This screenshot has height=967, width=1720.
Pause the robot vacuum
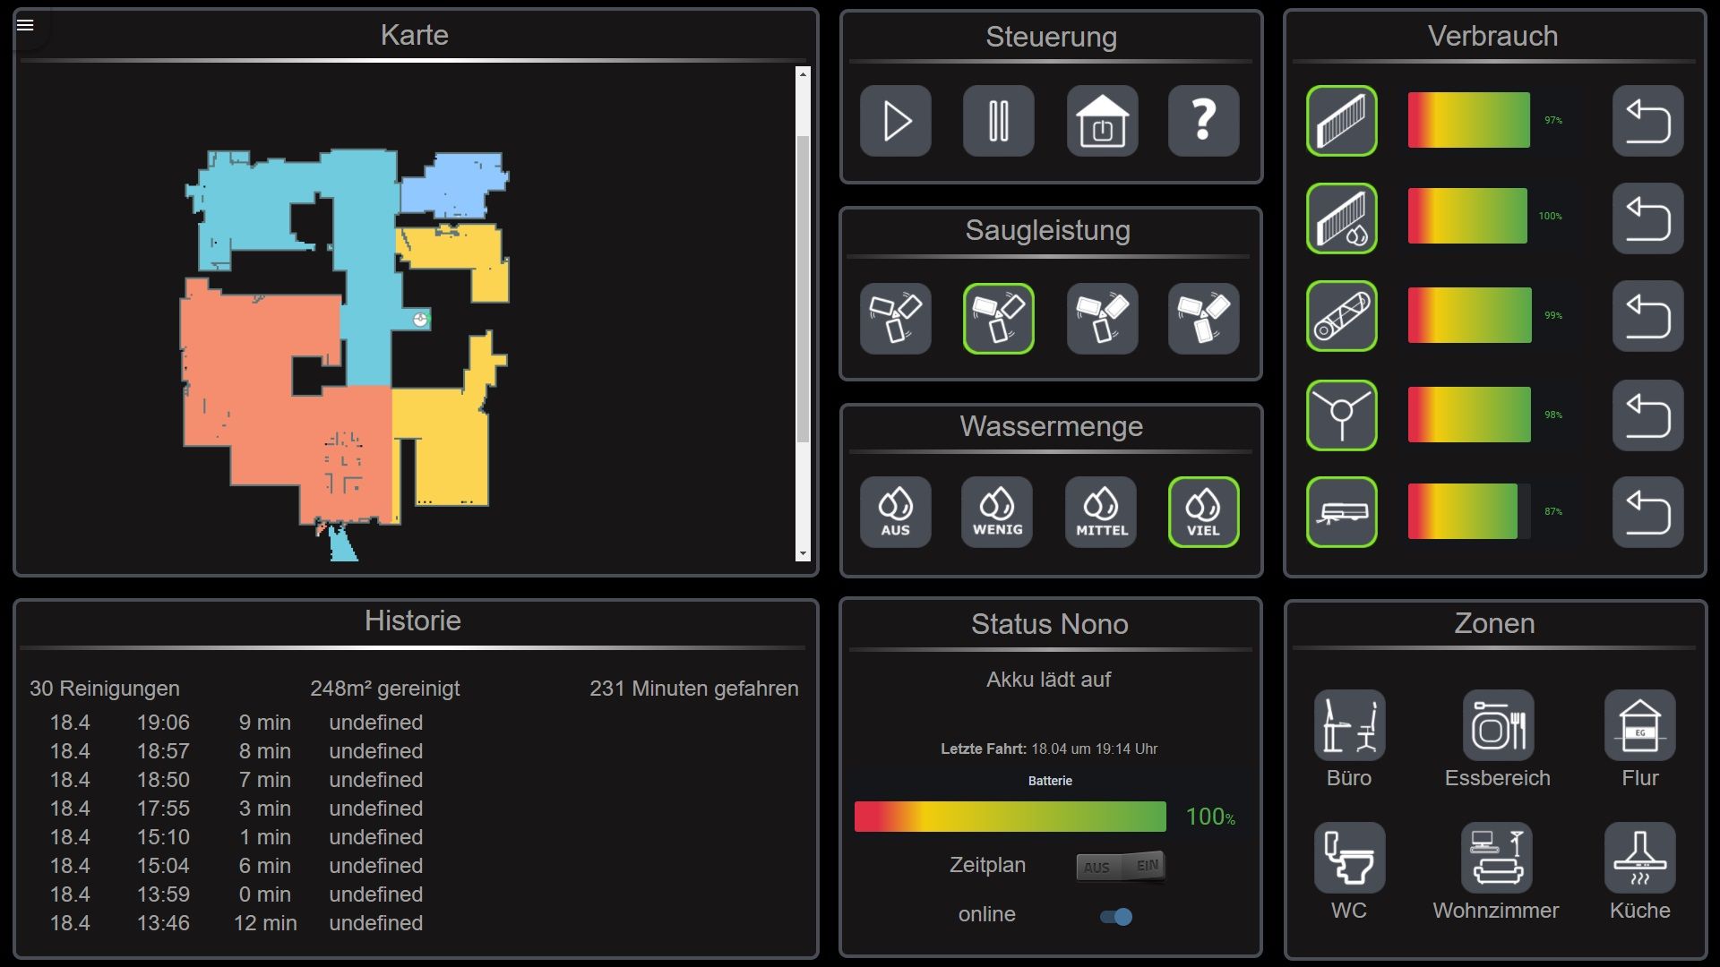(x=998, y=121)
